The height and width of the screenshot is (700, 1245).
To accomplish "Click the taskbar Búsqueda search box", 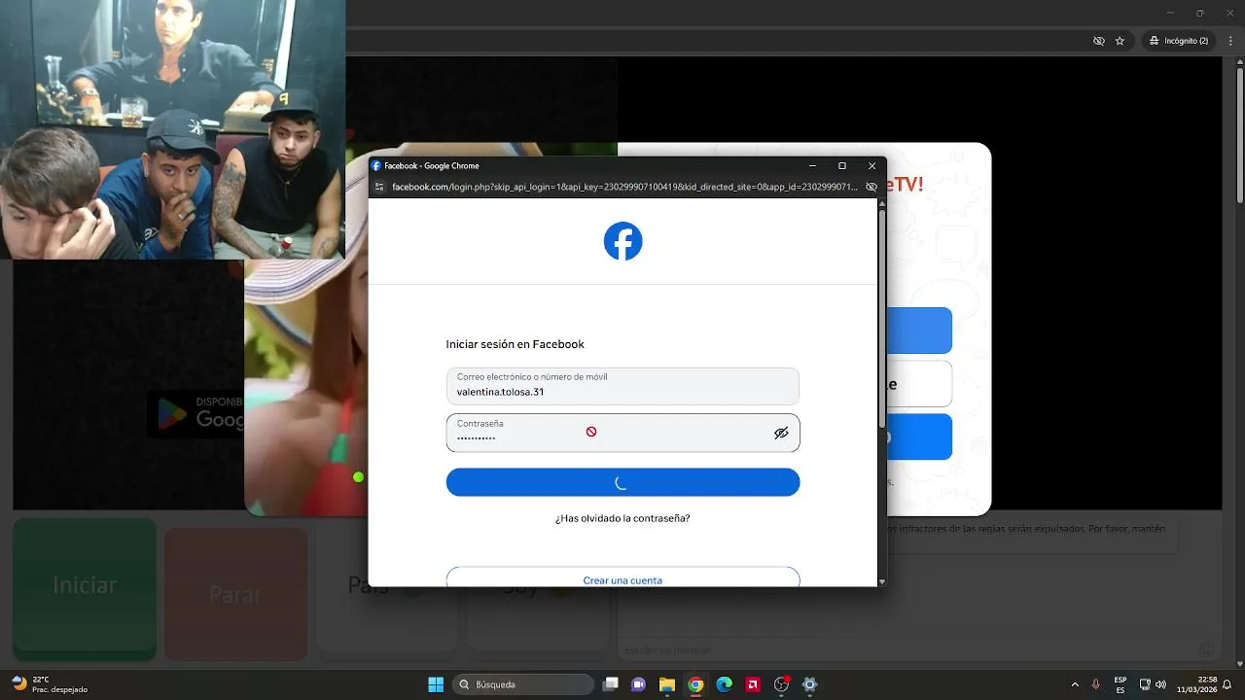I will point(524,684).
